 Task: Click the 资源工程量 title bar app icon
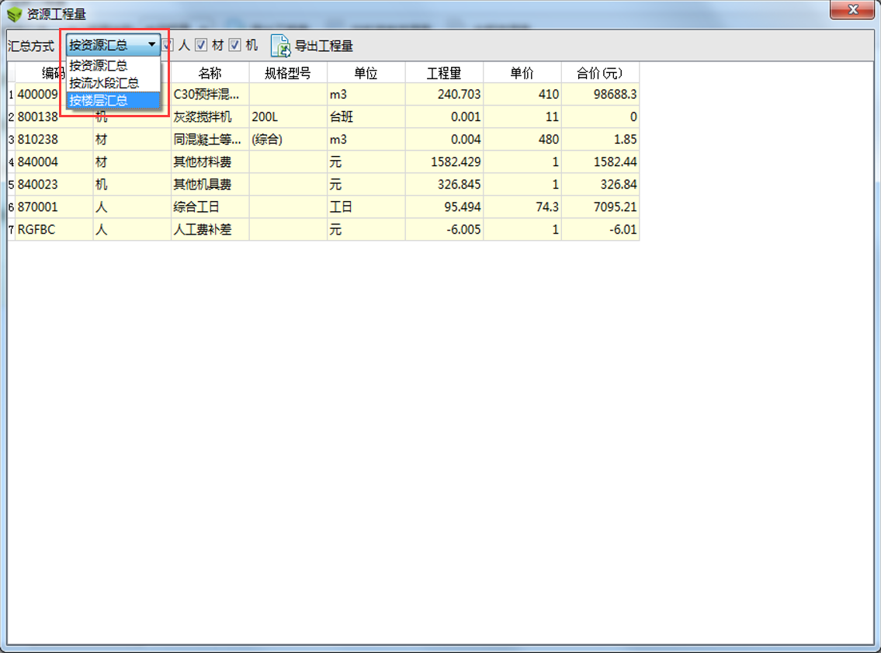click(14, 13)
